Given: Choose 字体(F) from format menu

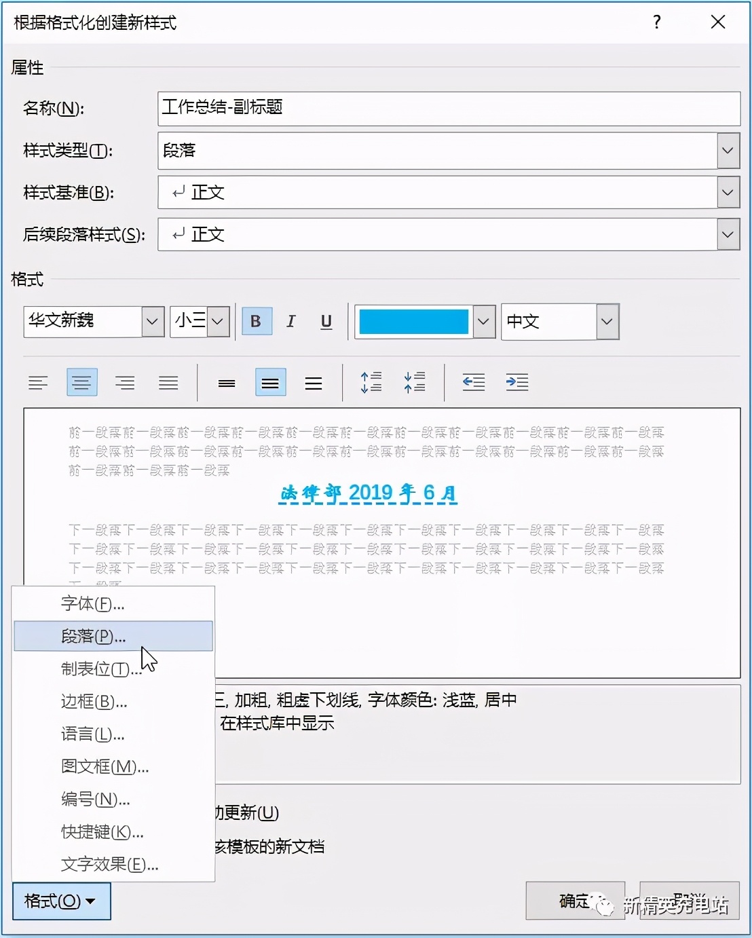Looking at the screenshot, I should pos(113,603).
